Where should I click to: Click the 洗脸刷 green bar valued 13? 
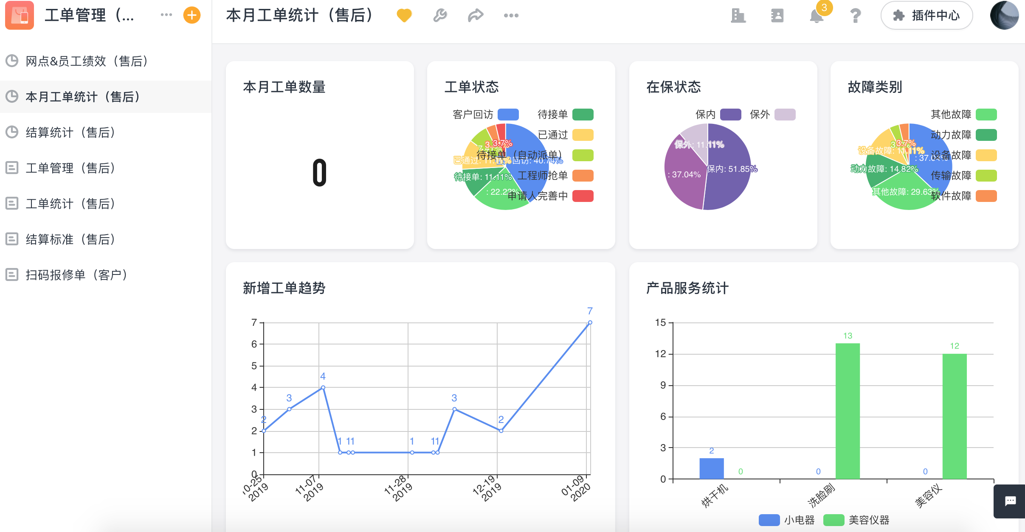click(848, 411)
